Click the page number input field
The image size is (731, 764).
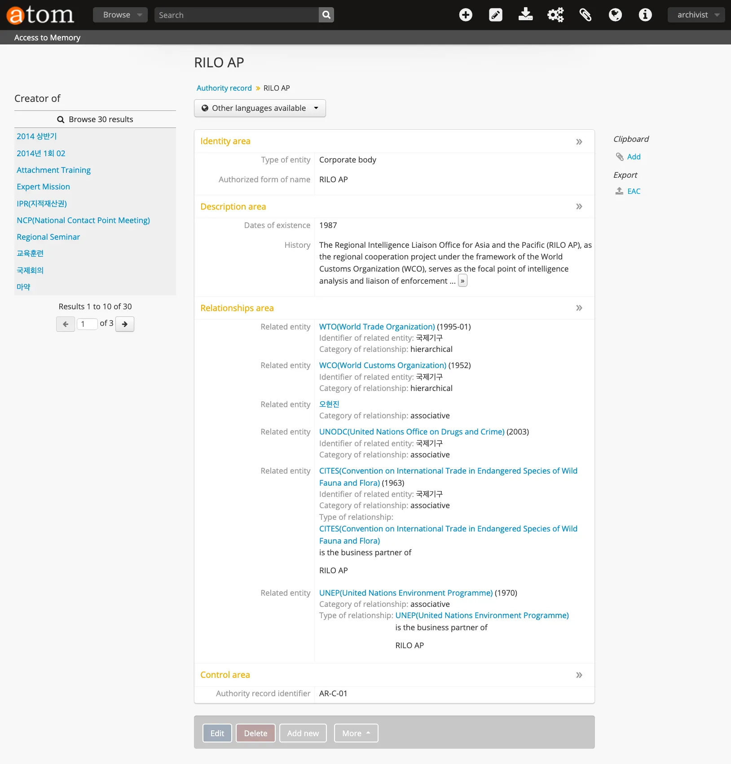coord(87,324)
